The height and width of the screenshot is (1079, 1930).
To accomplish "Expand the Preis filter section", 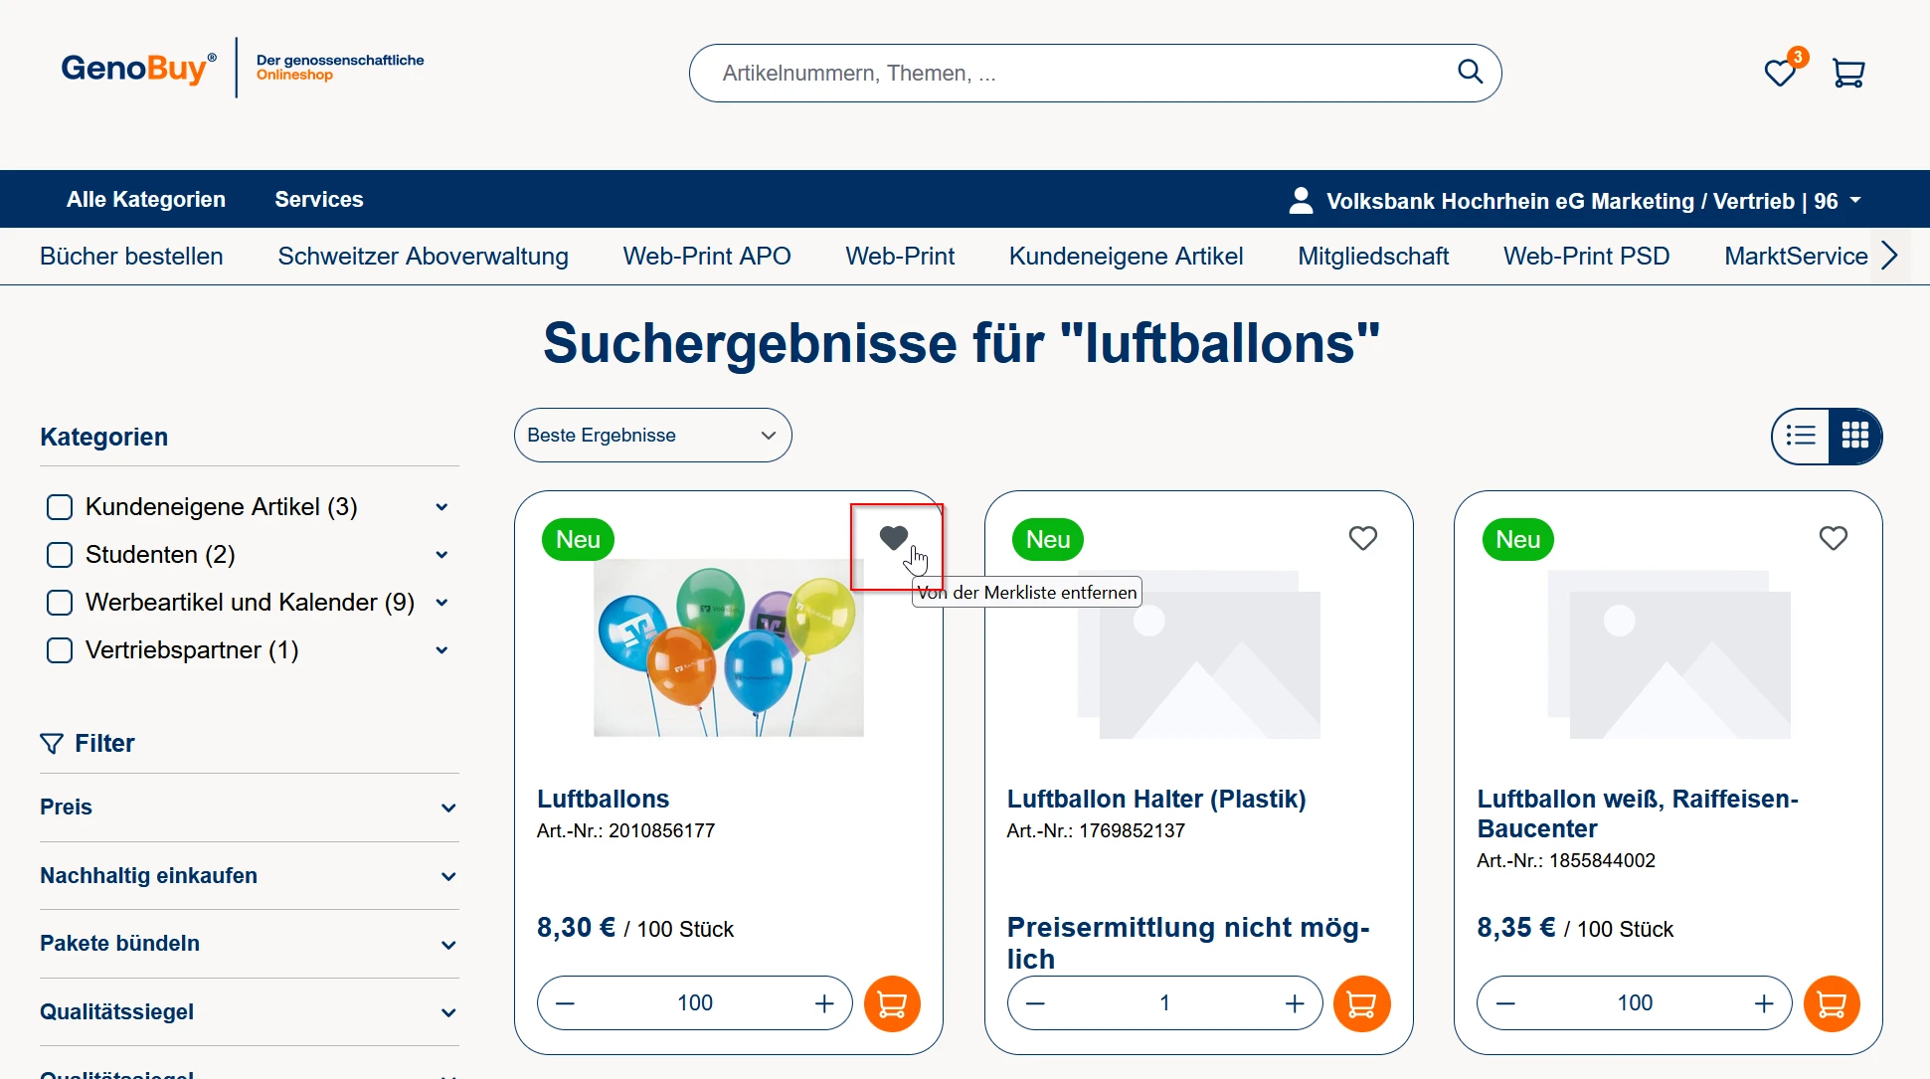I will click(249, 808).
